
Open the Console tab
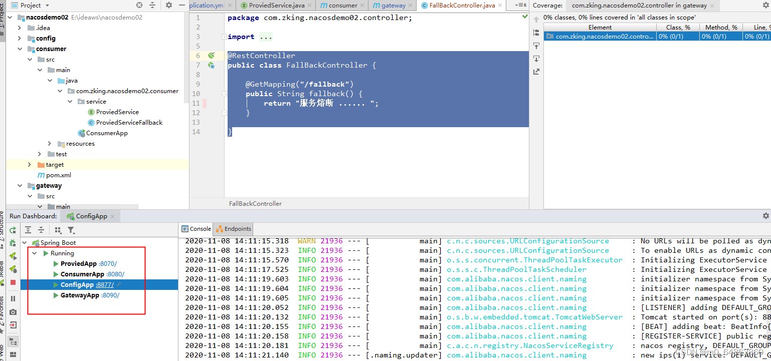pyautogui.click(x=196, y=229)
